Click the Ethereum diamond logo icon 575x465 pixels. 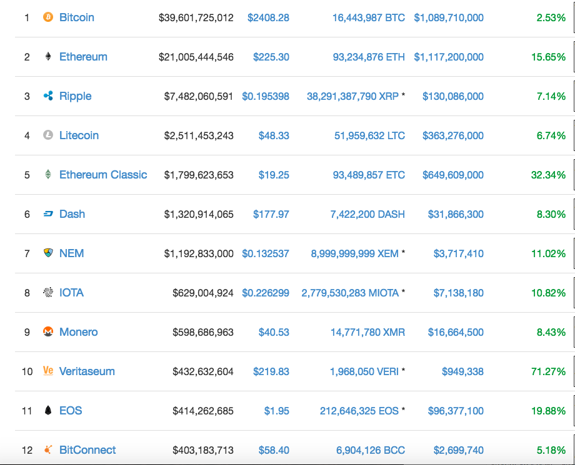point(48,57)
